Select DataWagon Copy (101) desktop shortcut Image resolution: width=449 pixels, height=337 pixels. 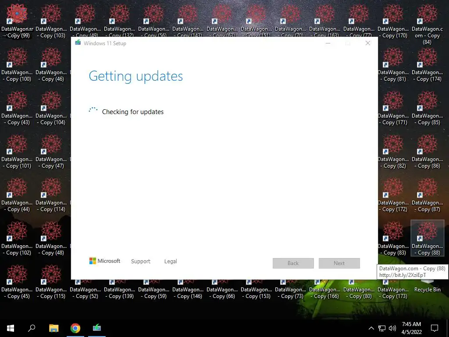[17, 151]
